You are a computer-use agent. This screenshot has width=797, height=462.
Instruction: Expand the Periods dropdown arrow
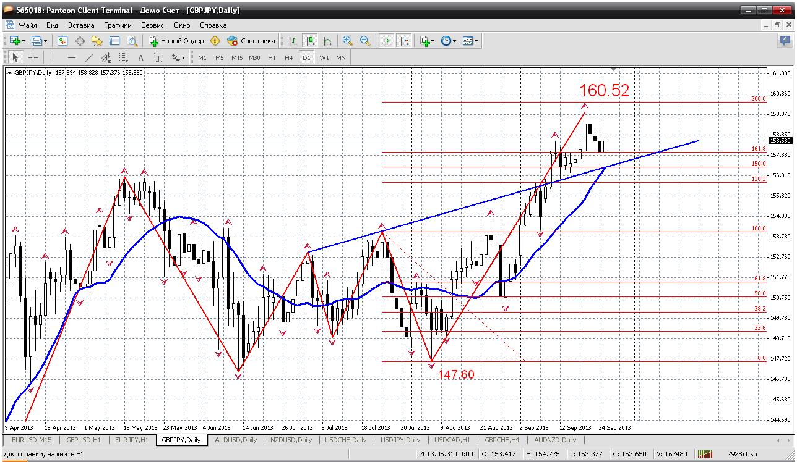454,41
